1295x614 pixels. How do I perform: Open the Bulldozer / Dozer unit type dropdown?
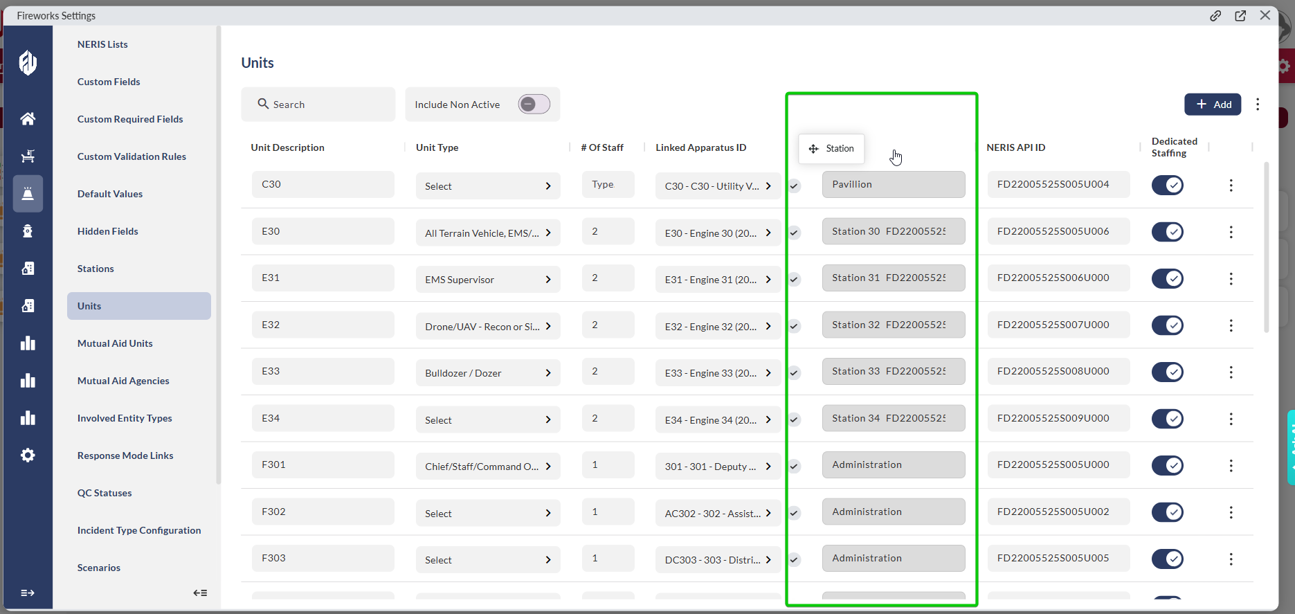[487, 373]
